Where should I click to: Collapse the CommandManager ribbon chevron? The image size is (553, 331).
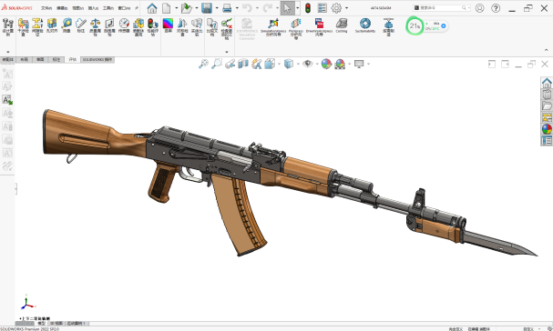tap(547, 50)
